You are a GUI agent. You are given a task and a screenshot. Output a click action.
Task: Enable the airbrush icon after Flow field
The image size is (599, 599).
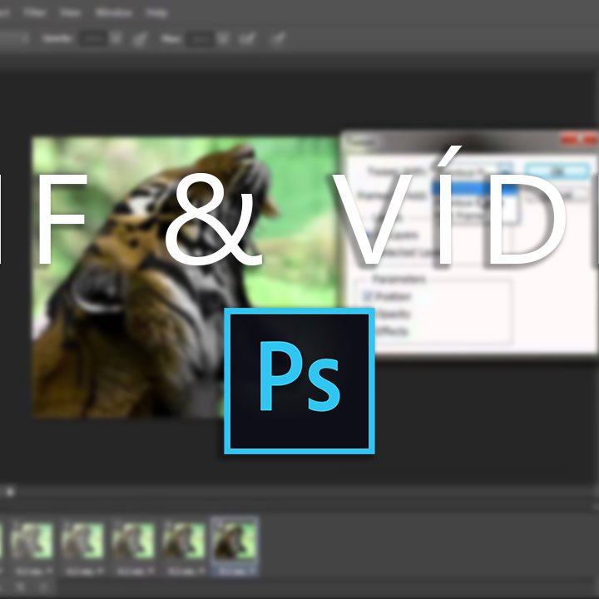coord(247,39)
